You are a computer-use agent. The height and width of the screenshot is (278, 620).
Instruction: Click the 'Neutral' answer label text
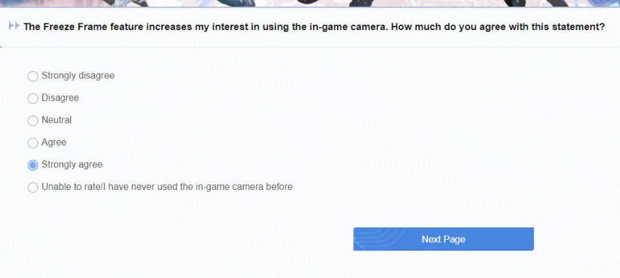coord(57,120)
